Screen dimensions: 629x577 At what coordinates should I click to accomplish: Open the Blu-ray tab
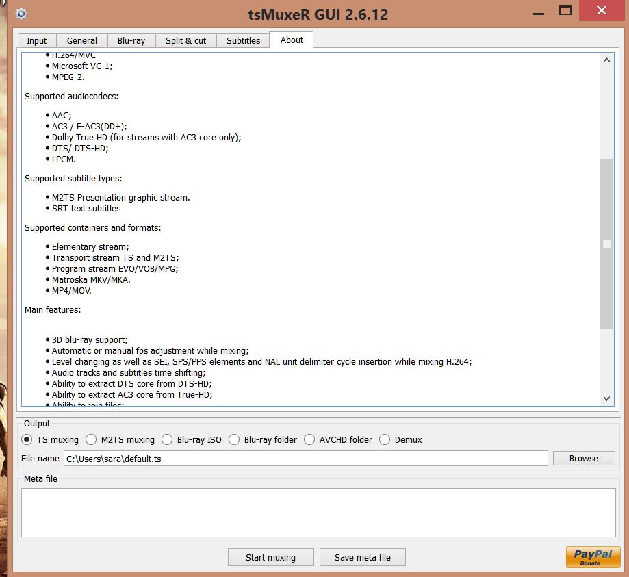click(131, 40)
